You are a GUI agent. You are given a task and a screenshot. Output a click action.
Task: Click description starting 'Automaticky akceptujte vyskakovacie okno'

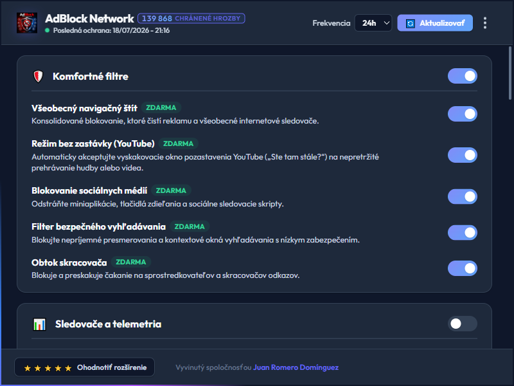click(205, 163)
